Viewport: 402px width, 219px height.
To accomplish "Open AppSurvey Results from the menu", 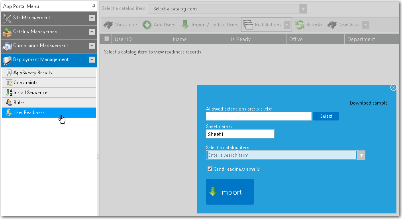I will [33, 73].
